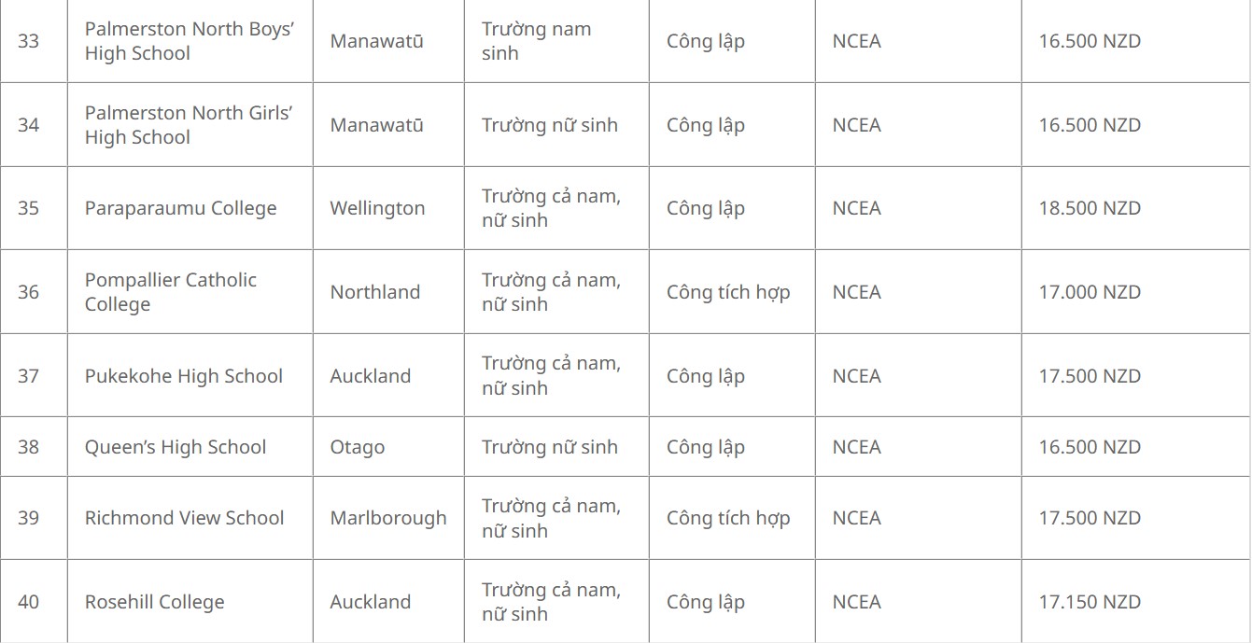Select Pompallier Catholic College text
This screenshot has height=643, width=1252.
coord(170,292)
